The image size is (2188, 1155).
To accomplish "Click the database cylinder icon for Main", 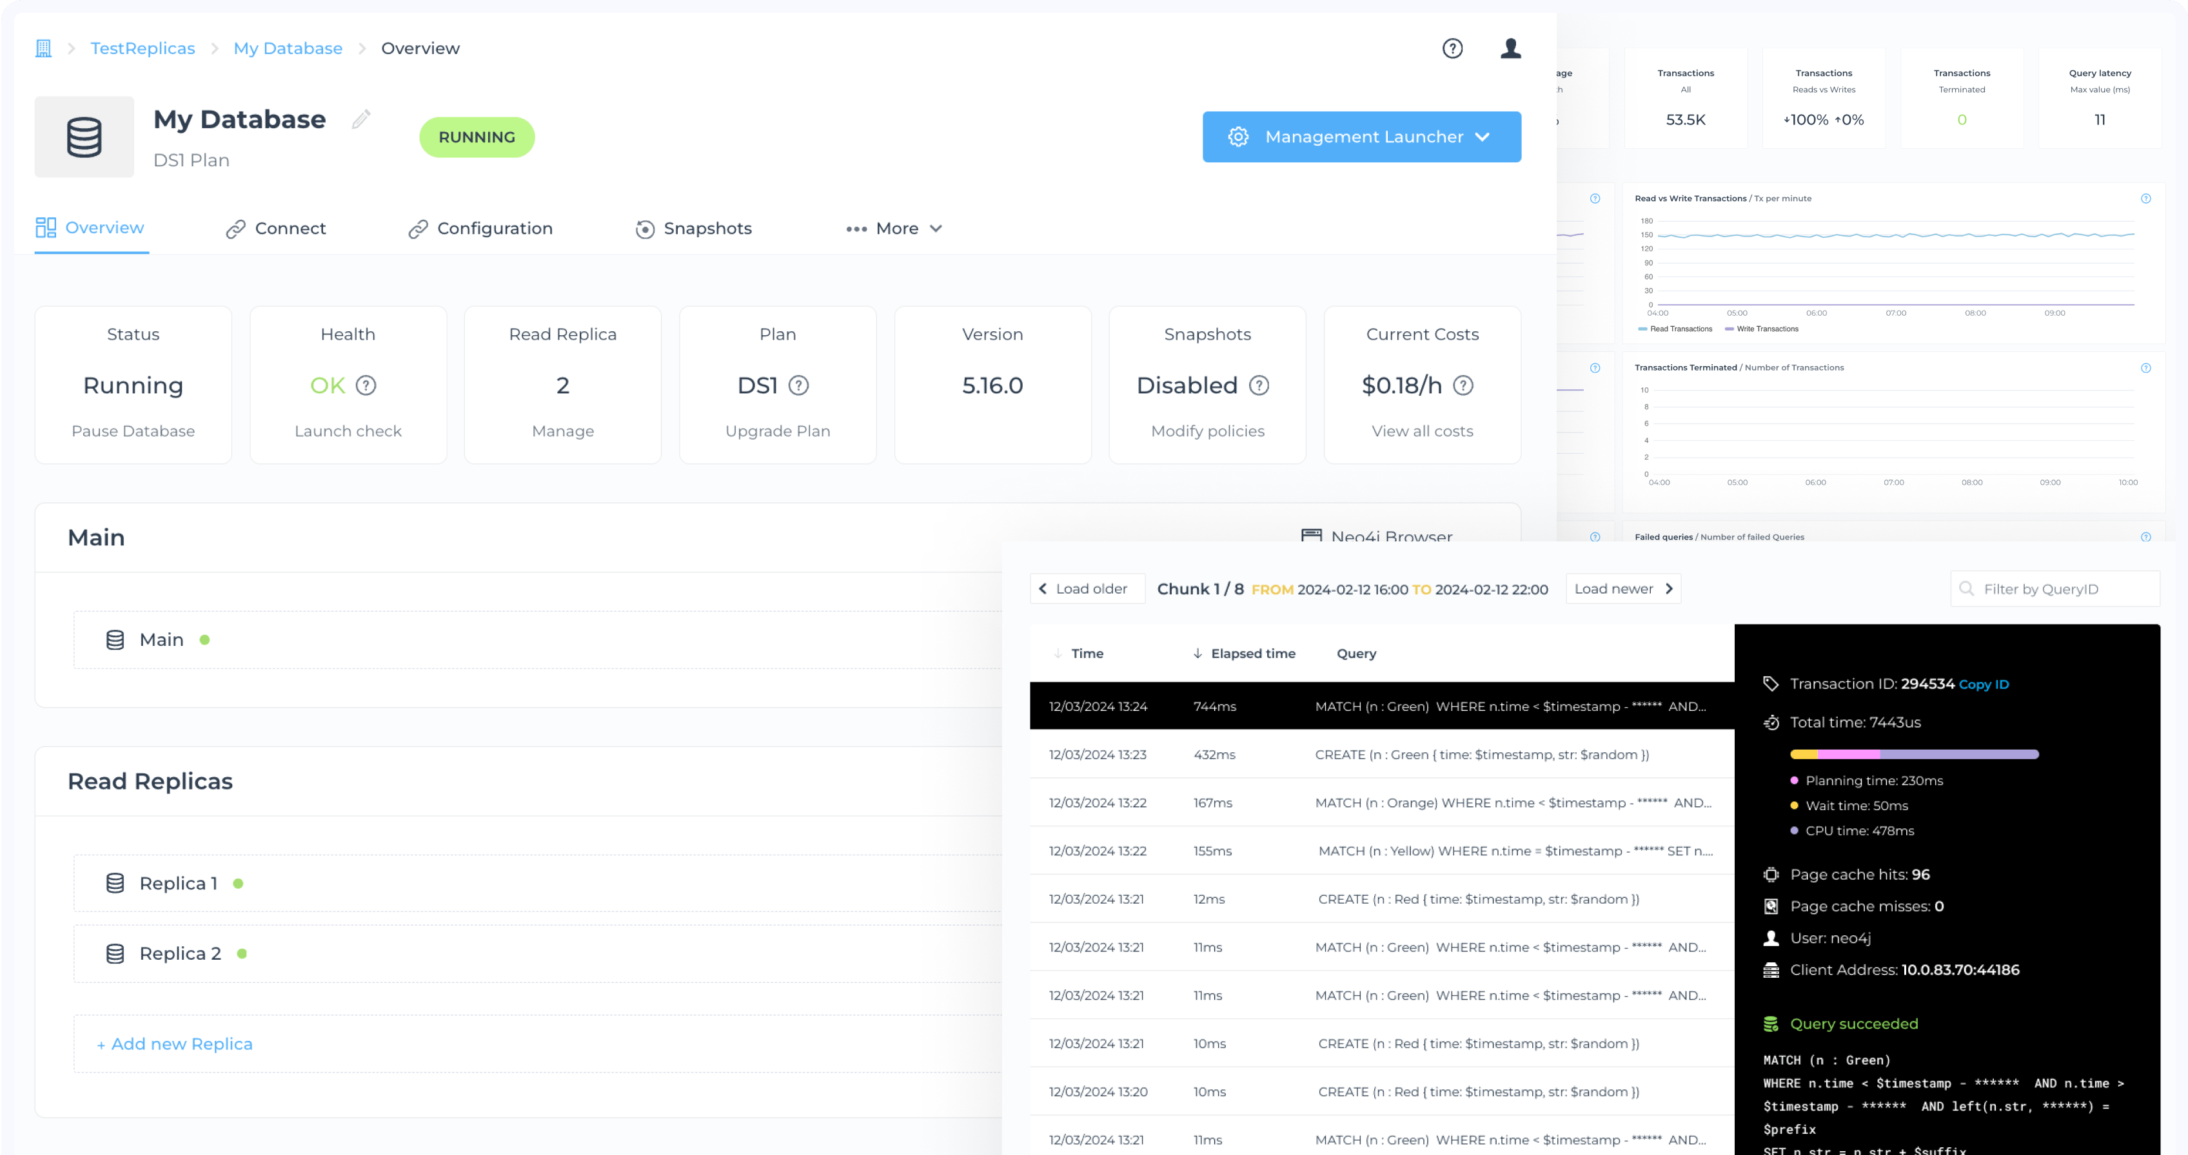I will click(116, 639).
